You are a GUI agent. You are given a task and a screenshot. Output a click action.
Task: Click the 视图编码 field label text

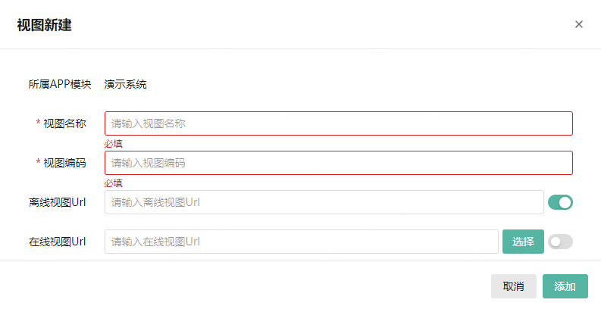pyautogui.click(x=65, y=163)
